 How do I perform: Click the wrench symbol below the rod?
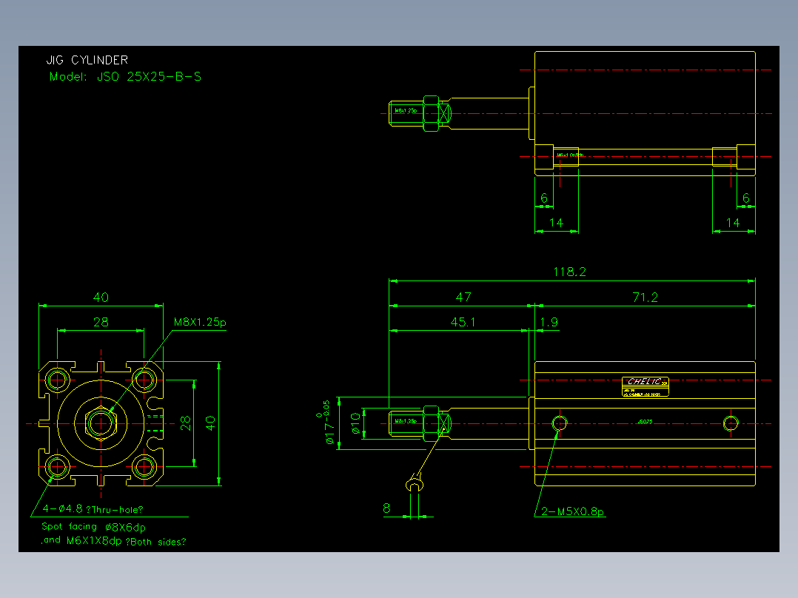415,483
